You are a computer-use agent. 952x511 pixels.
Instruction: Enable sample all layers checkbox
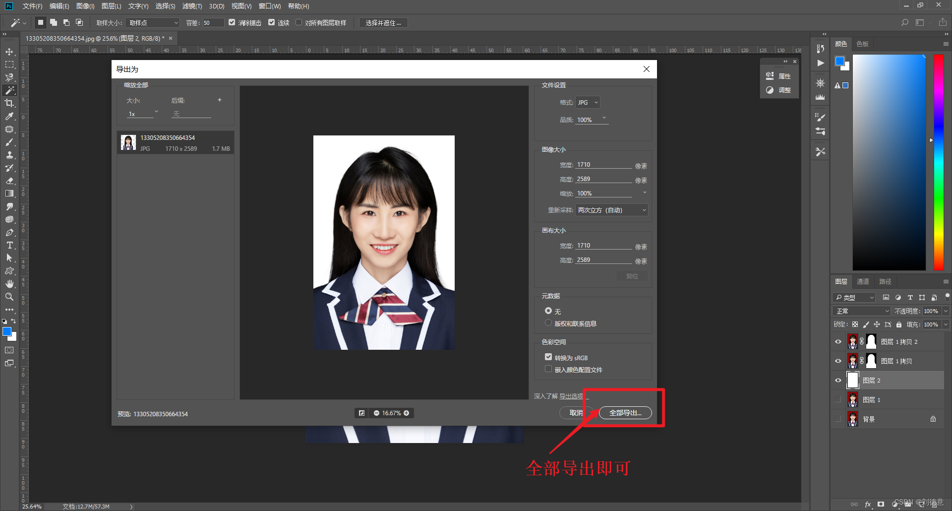click(x=298, y=22)
